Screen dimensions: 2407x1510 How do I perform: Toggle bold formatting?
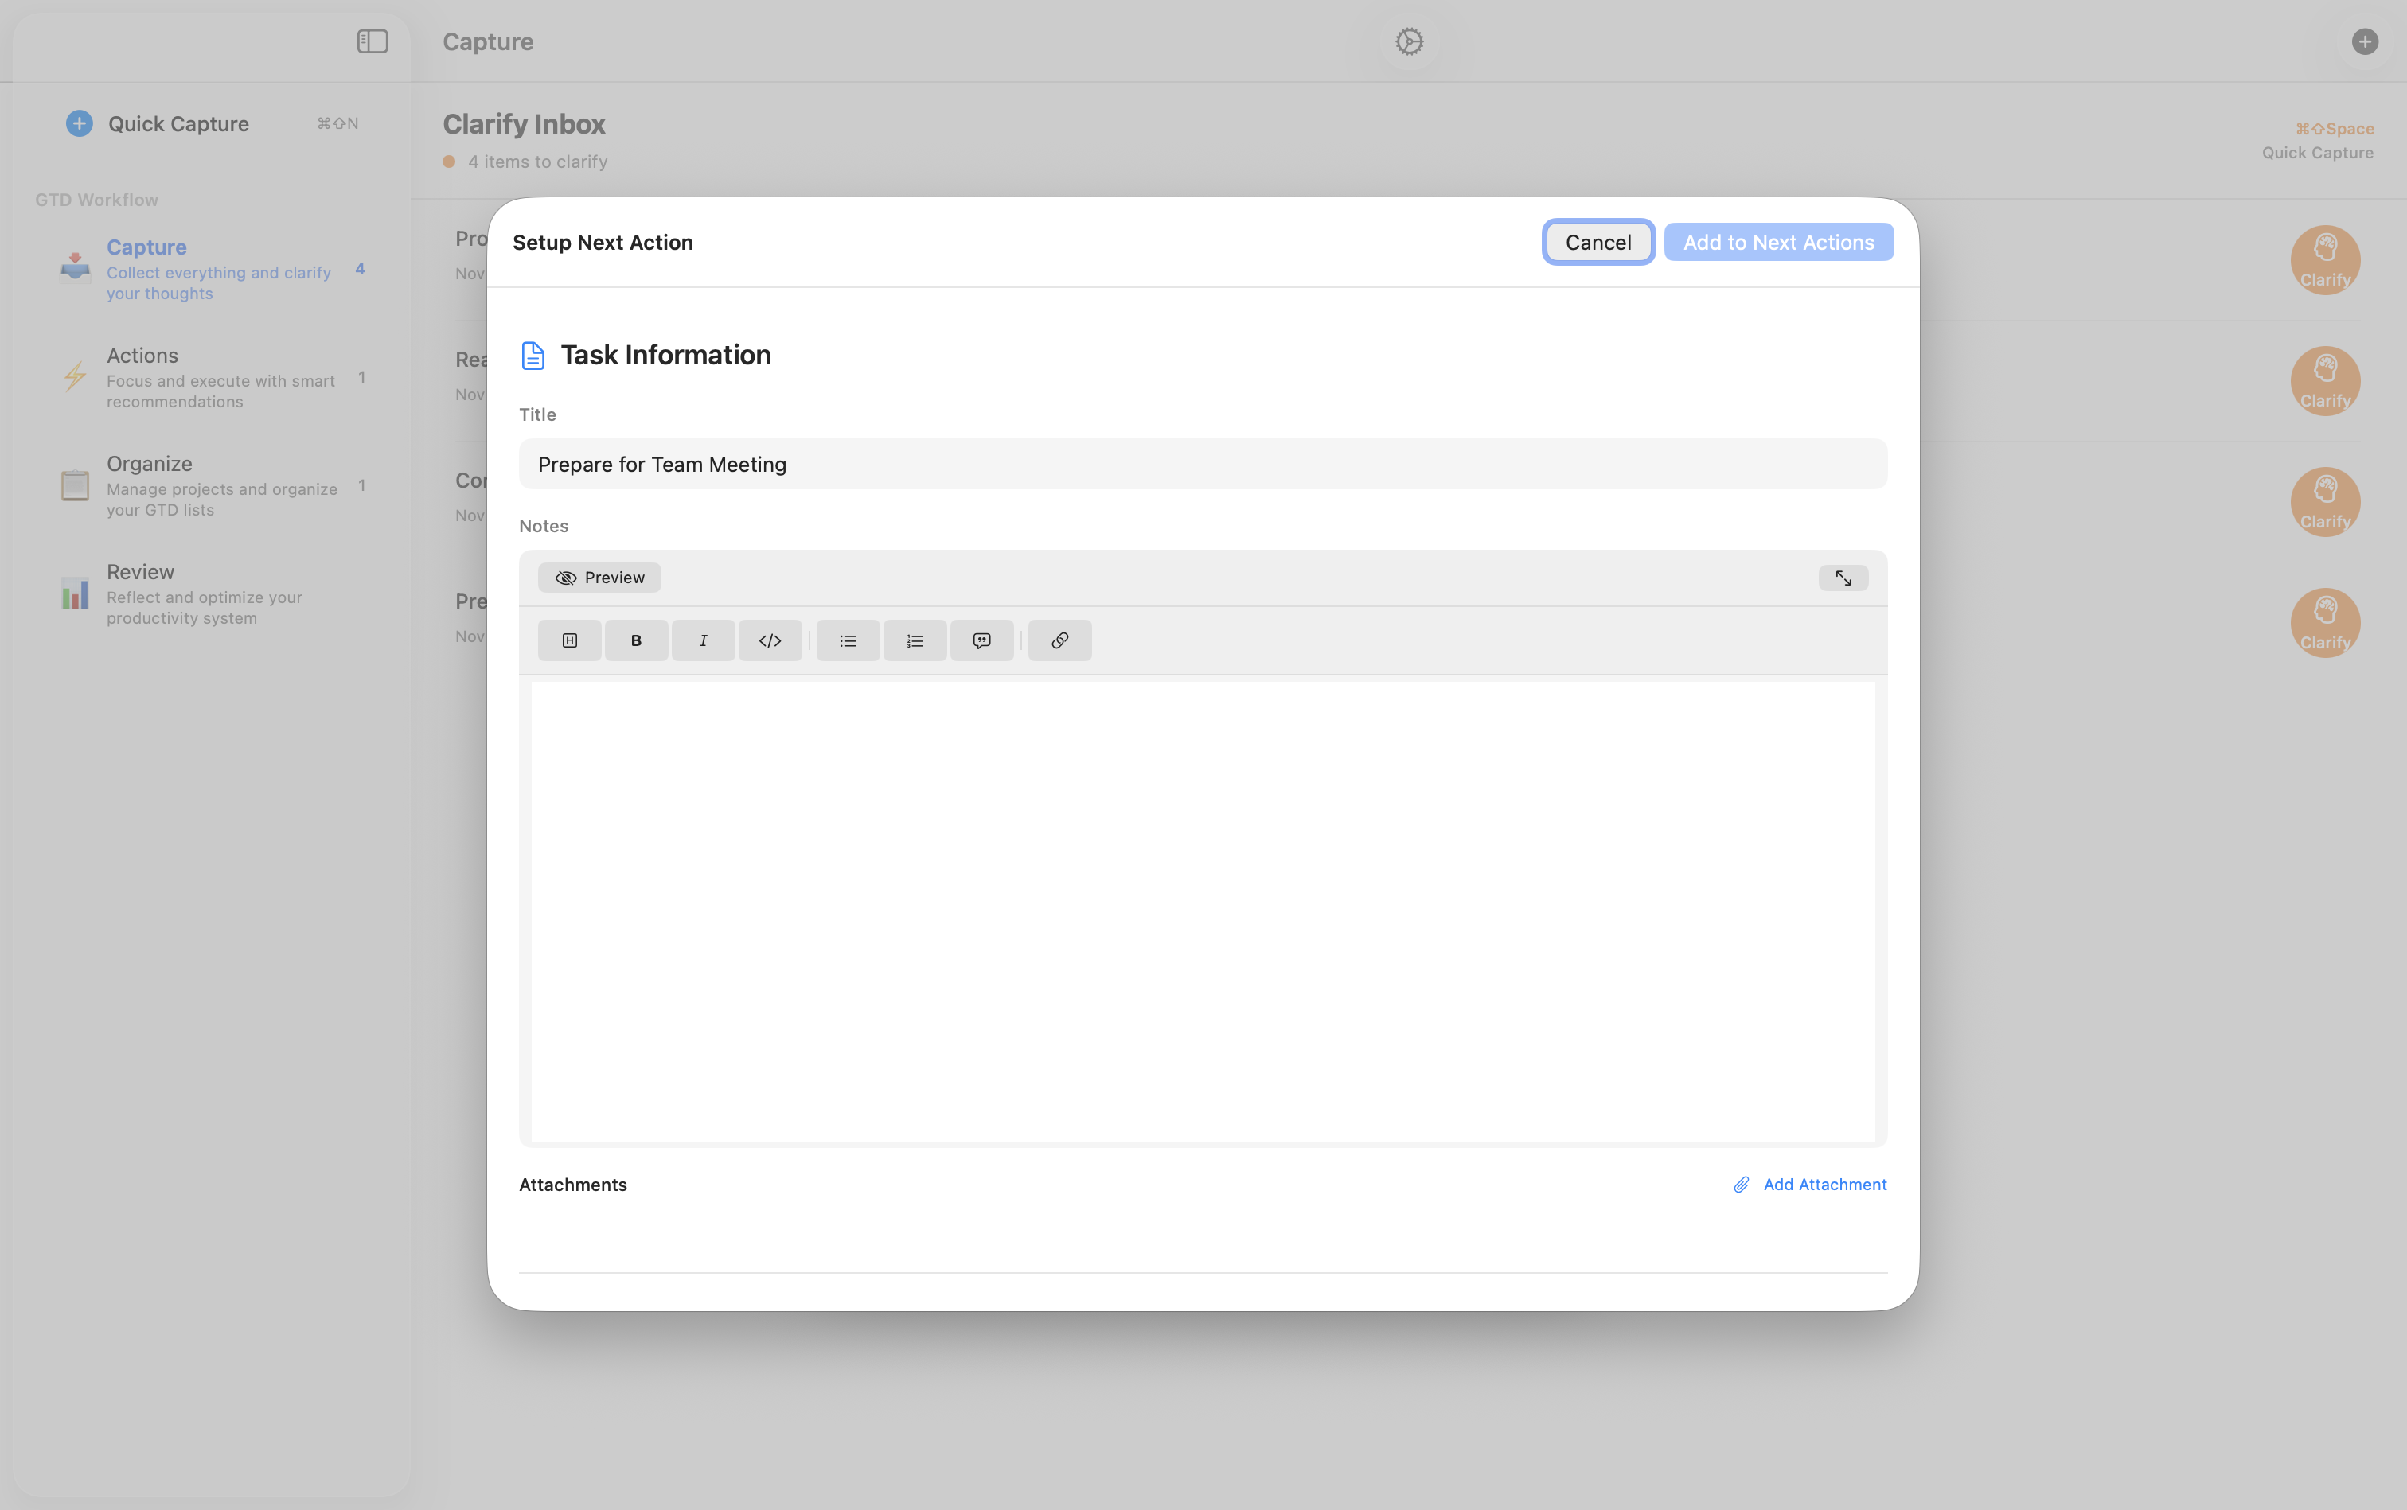coord(637,640)
